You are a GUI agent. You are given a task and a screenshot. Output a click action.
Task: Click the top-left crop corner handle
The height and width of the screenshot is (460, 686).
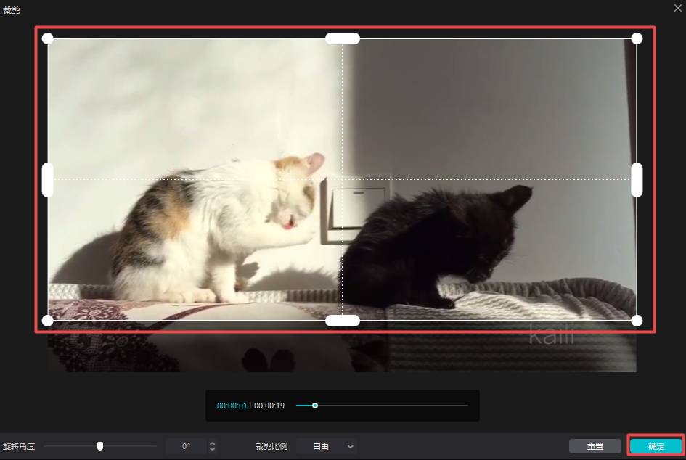click(48, 38)
